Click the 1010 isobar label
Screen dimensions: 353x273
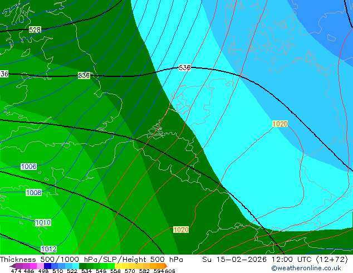[43, 223]
